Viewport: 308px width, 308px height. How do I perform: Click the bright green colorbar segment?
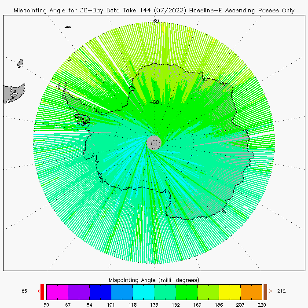click(187, 292)
